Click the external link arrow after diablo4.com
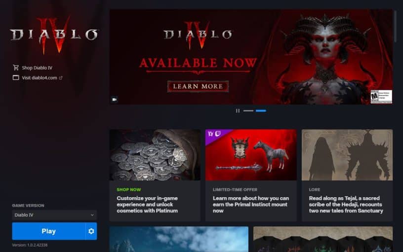Viewport: 403px width, 252px height. [61, 78]
